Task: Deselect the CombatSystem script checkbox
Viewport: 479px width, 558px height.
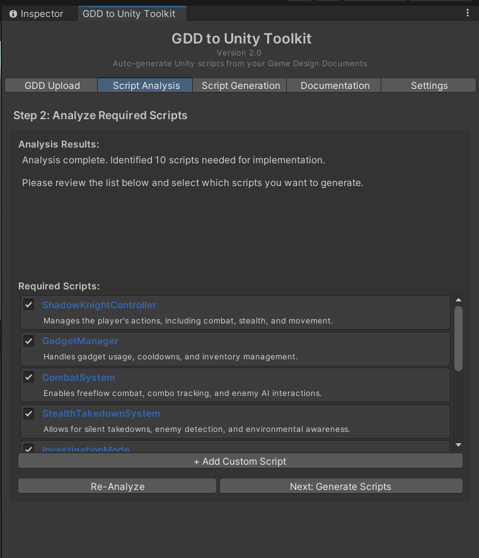Action: pos(29,377)
